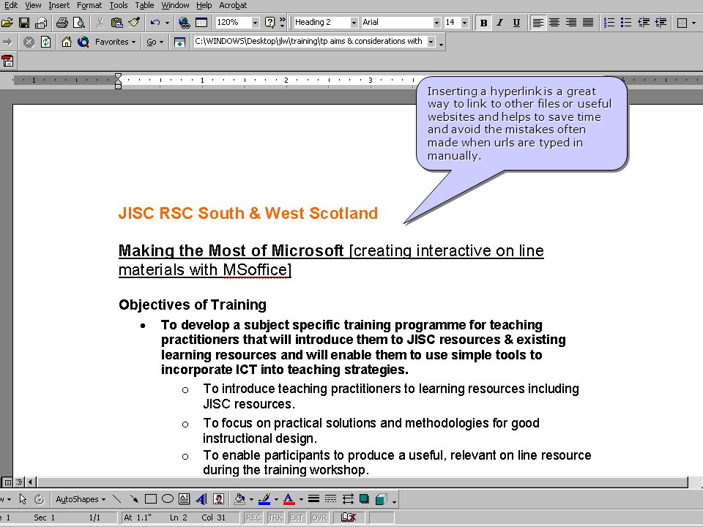Click the spelling status book icon
Screen dimensions: 703x527
click(x=349, y=517)
